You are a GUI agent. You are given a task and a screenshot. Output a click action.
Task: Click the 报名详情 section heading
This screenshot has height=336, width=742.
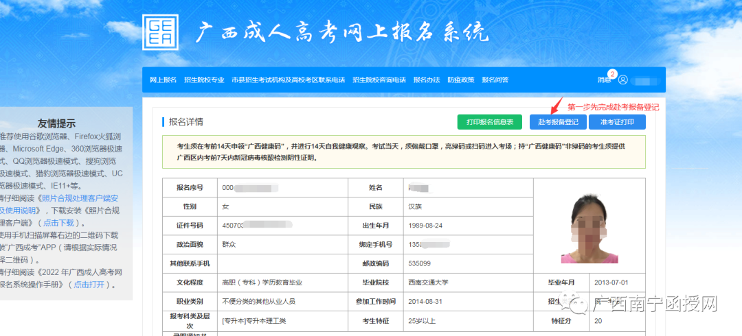point(186,122)
